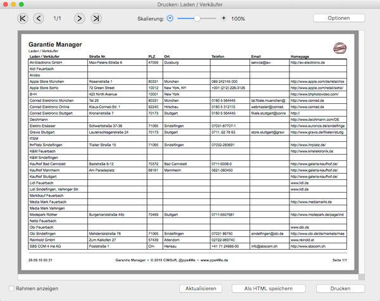Image resolution: width=380 pixels, height=301 pixels.
Task: Click the scaling slider handle
Action: [x=197, y=18]
